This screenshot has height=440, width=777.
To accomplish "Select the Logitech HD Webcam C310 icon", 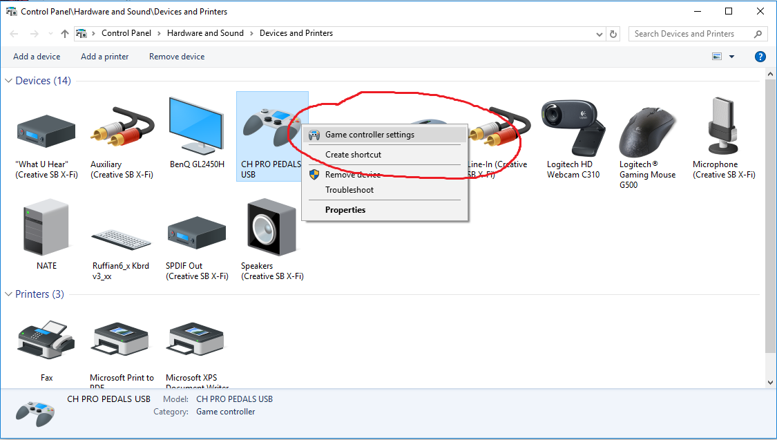I will click(x=573, y=128).
